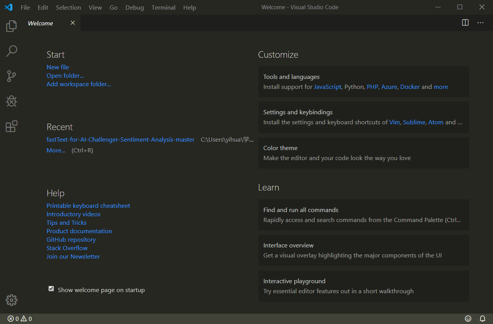This screenshot has height=324, width=493.
Task: Open the Terminal menu
Action: pos(163,7)
